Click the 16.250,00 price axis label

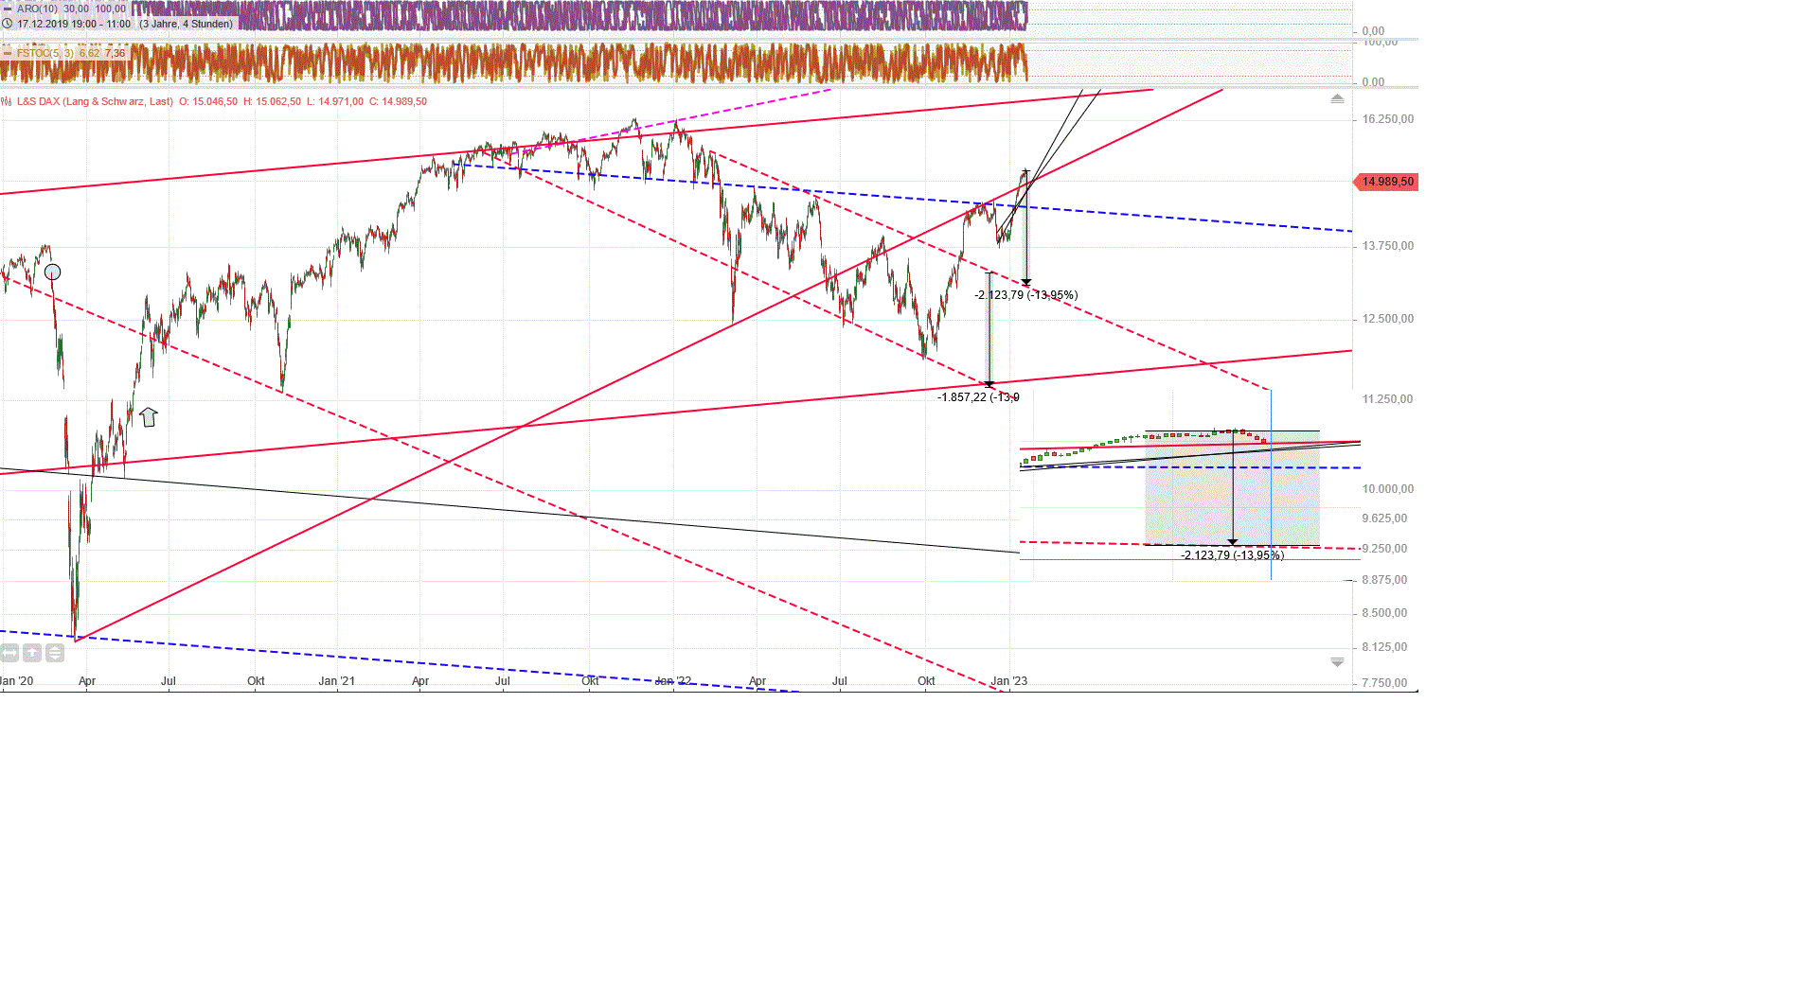tap(1388, 119)
